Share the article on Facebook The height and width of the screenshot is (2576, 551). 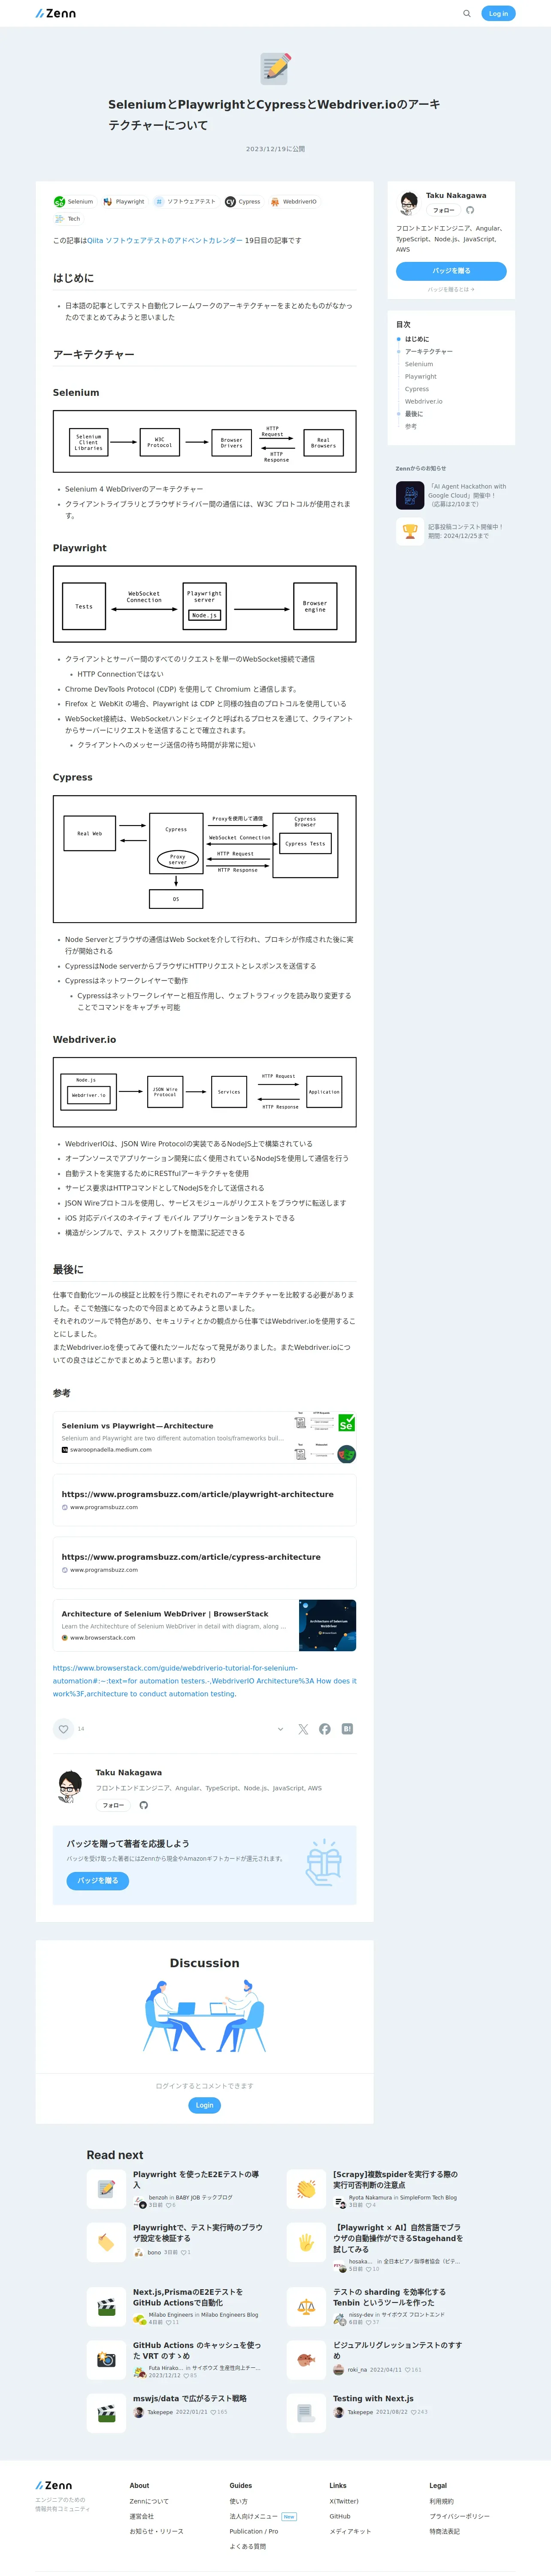tap(325, 1729)
